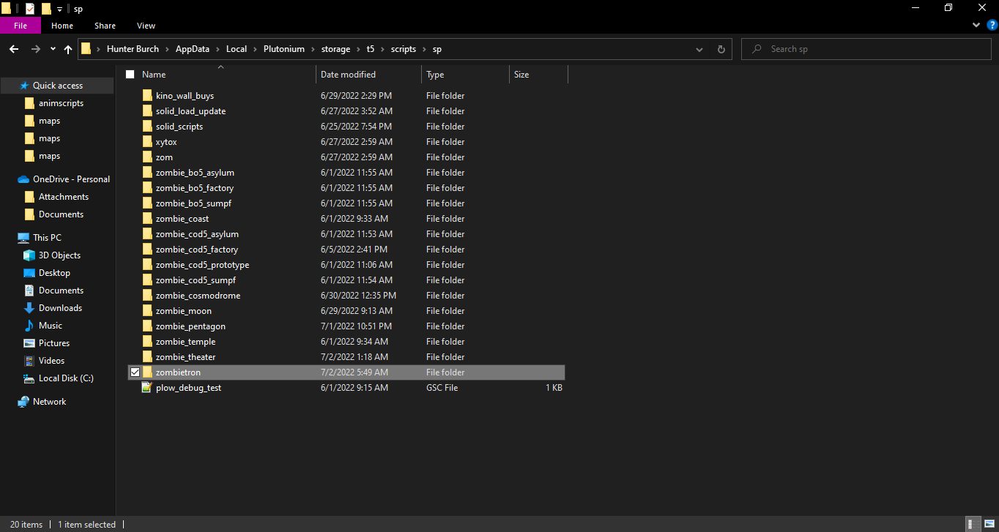Click the 3D Objects icon in sidebar

pyautogui.click(x=29, y=255)
